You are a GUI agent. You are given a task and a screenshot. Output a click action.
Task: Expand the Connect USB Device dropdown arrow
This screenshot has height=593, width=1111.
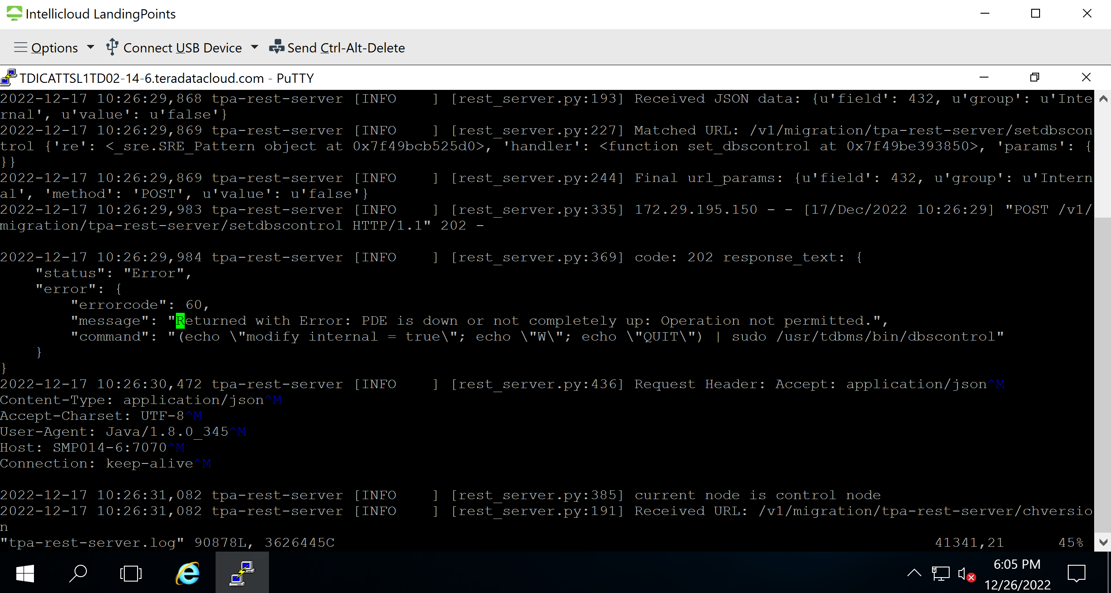(254, 47)
